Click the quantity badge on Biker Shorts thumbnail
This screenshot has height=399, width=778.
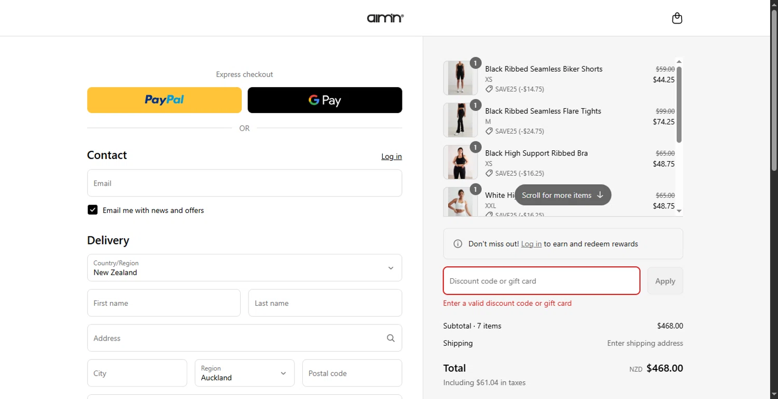pos(476,63)
